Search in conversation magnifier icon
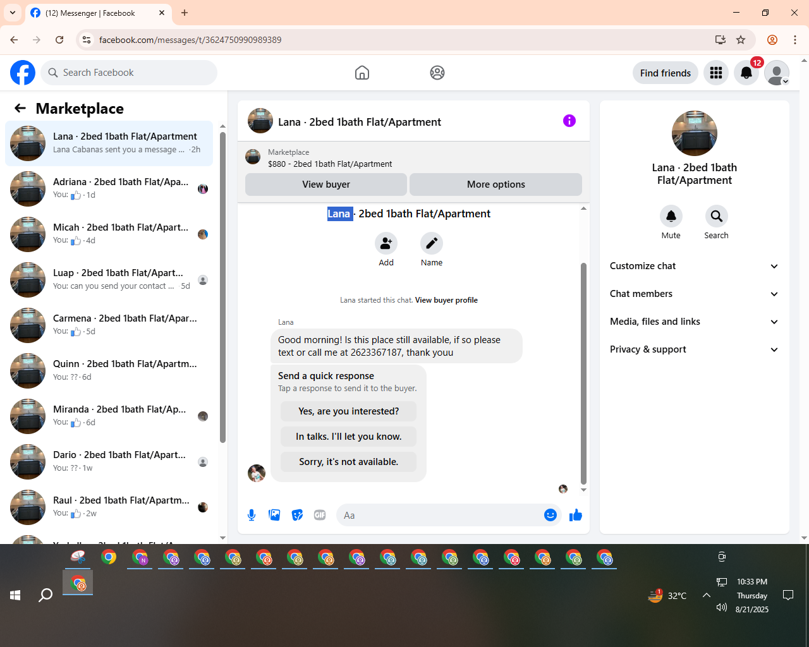 [x=717, y=216]
